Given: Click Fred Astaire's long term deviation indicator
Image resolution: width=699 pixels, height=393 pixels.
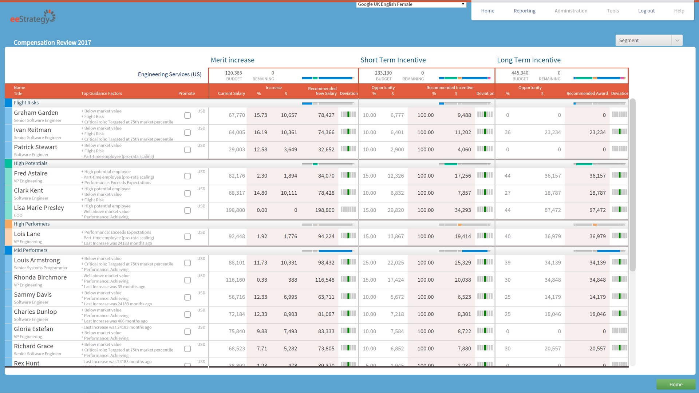Looking at the screenshot, I should [619, 175].
